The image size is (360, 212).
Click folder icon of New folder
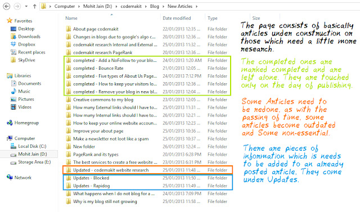click(x=68, y=147)
